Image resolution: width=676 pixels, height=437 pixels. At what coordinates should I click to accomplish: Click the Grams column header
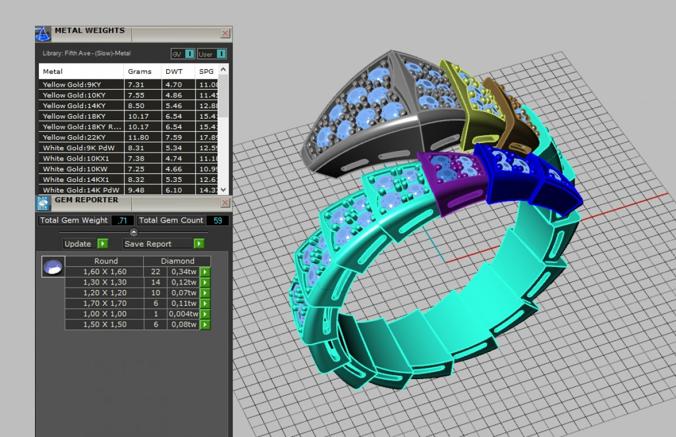pyautogui.click(x=140, y=72)
